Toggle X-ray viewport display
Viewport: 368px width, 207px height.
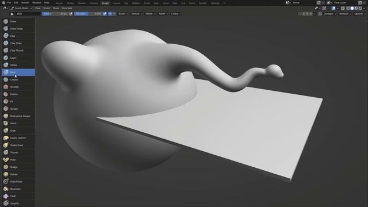[x=343, y=8]
